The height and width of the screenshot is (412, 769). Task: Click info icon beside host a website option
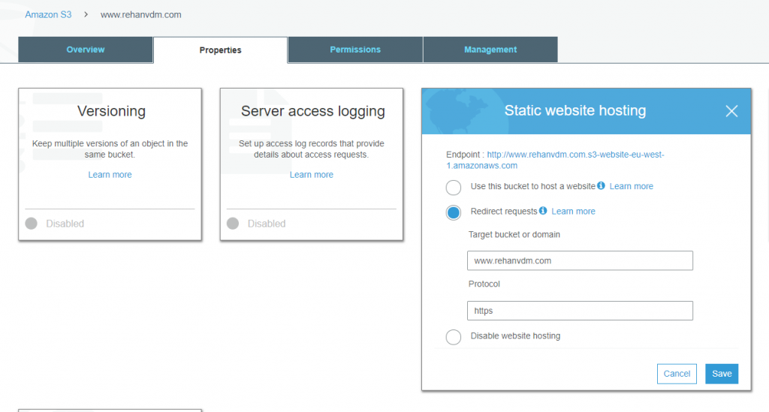tap(601, 185)
